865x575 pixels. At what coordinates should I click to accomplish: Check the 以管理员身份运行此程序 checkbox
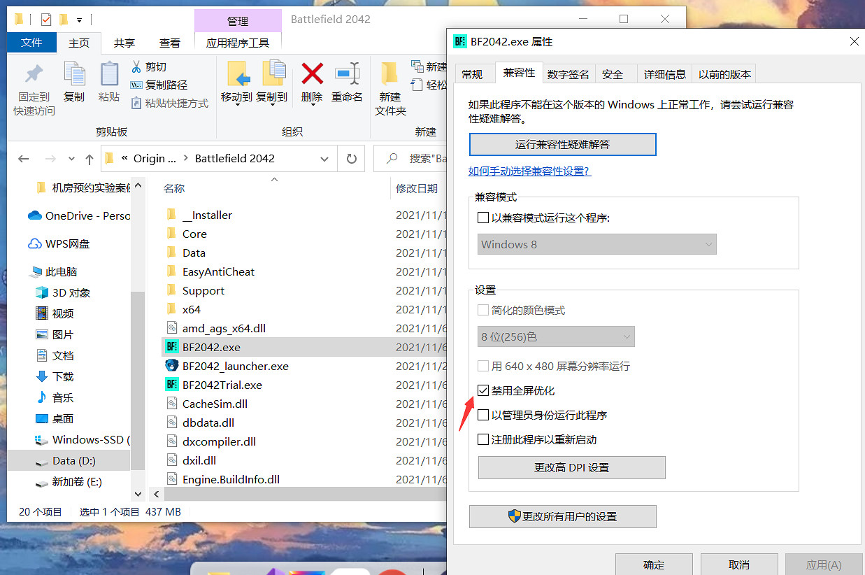click(482, 413)
